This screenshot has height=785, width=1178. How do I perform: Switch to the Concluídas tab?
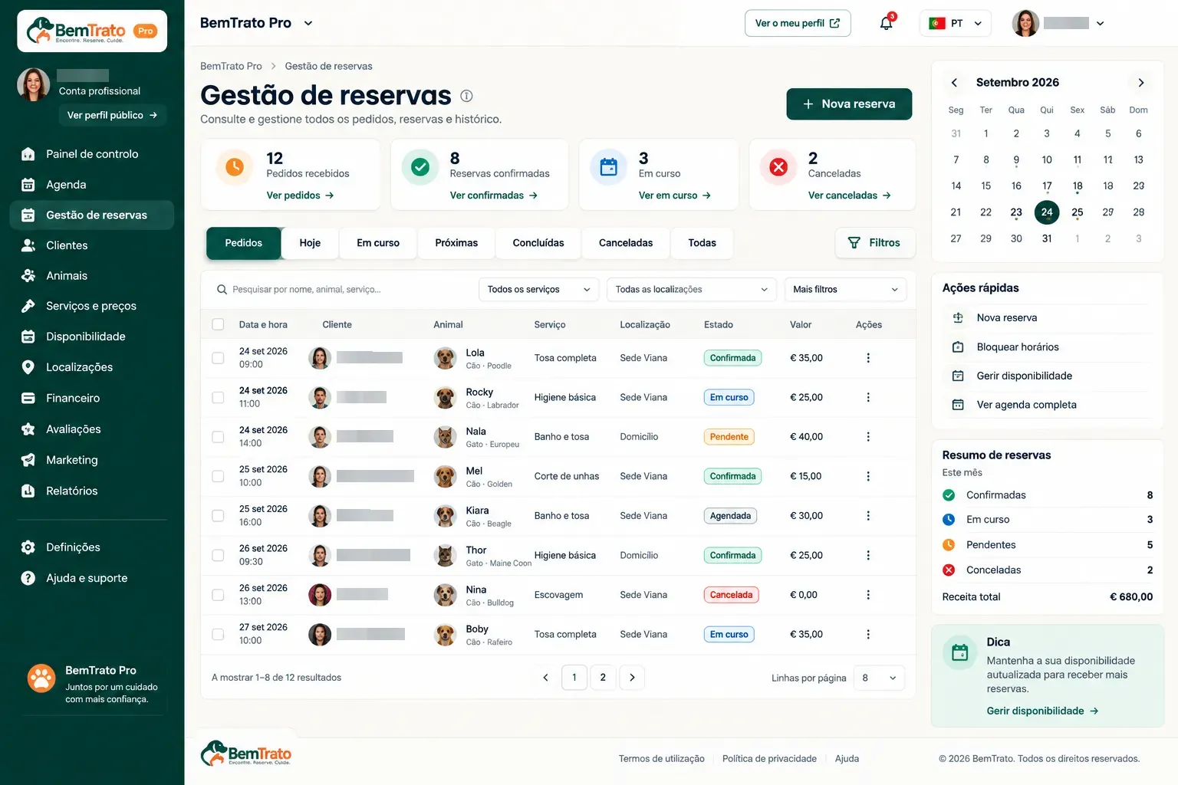click(x=538, y=243)
